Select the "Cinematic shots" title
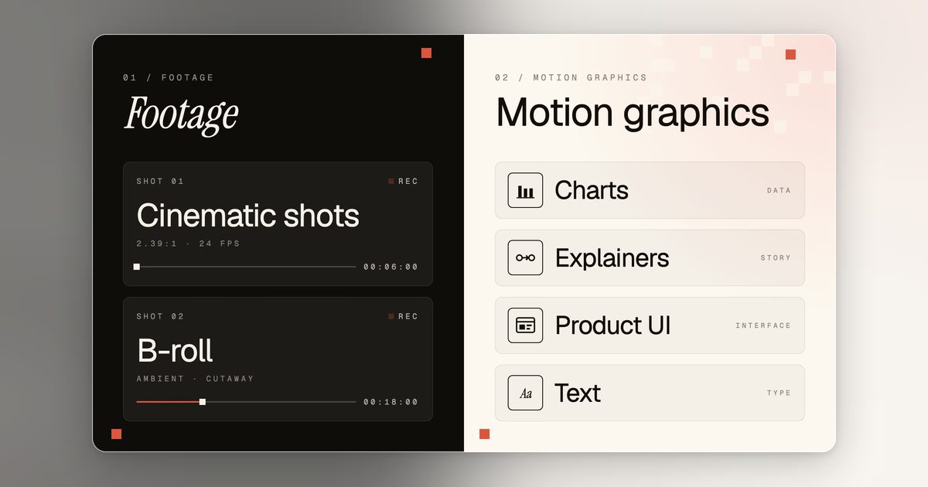This screenshot has height=487, width=928. pos(248,215)
